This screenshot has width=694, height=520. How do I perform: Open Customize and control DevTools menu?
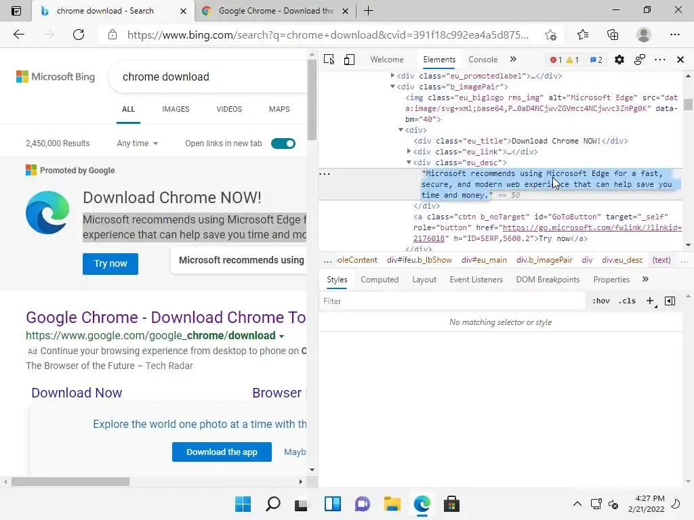click(x=660, y=60)
